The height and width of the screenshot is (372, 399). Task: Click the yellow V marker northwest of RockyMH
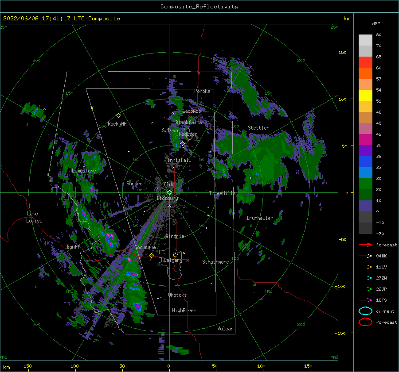pos(92,108)
